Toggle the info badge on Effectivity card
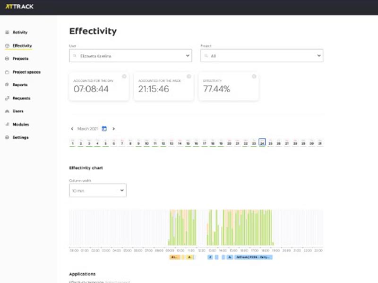378x283 pixels. coord(254,76)
